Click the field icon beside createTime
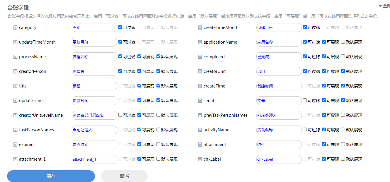This screenshot has height=182, width=390. (x=200, y=86)
